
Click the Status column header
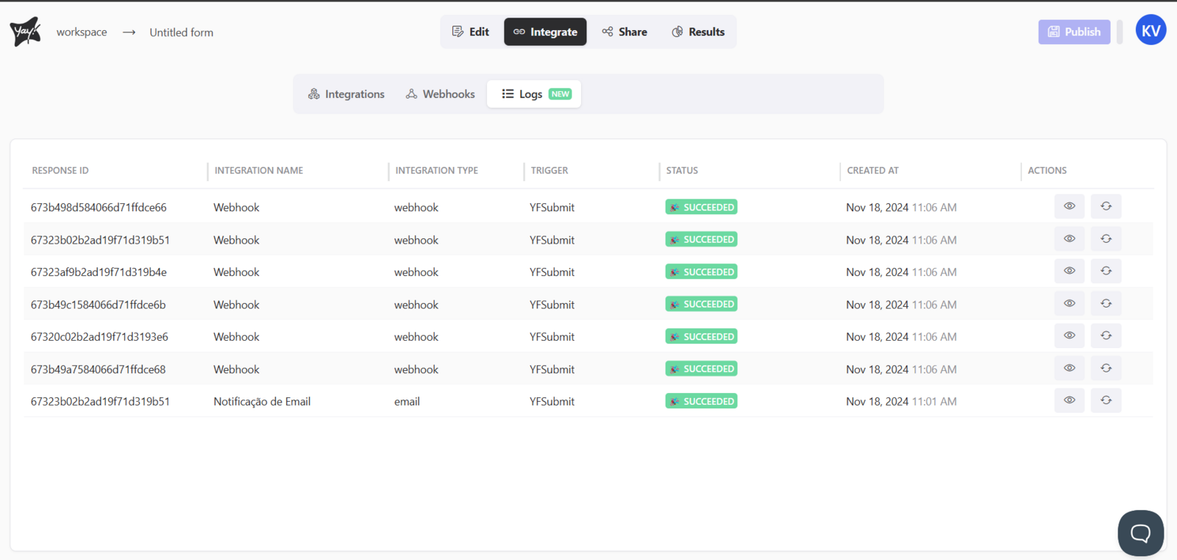pos(682,171)
